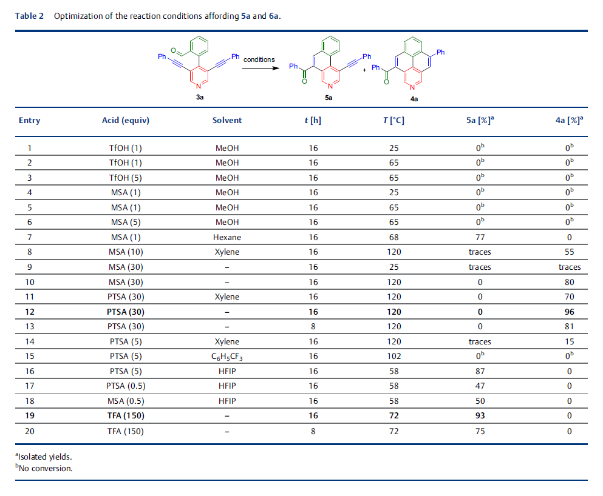Click the 4a [%] column header

[x=569, y=120]
